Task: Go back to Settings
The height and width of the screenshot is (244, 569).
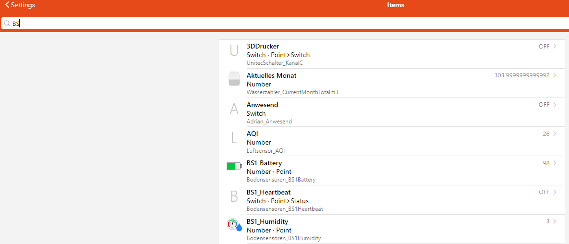Action: pos(20,5)
